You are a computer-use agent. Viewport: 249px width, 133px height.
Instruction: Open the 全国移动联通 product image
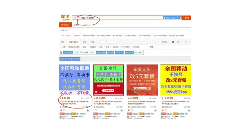74,80
